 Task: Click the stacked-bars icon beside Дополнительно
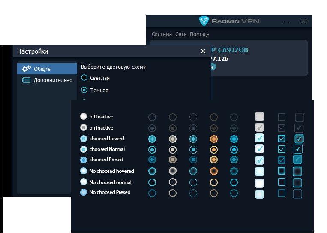pos(27,80)
